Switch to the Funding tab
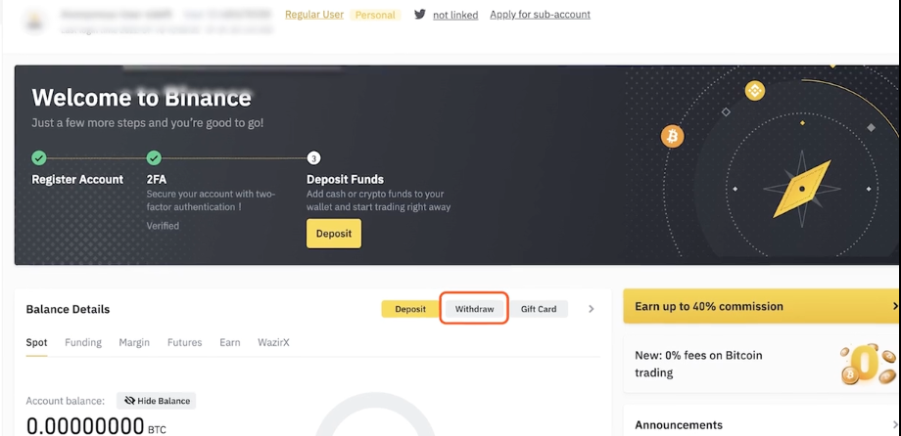Viewport: 901px width, 436px height. (83, 343)
